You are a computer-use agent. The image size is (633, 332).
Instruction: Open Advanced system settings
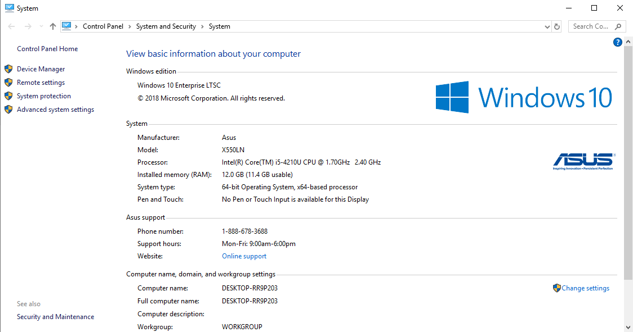[55, 110]
